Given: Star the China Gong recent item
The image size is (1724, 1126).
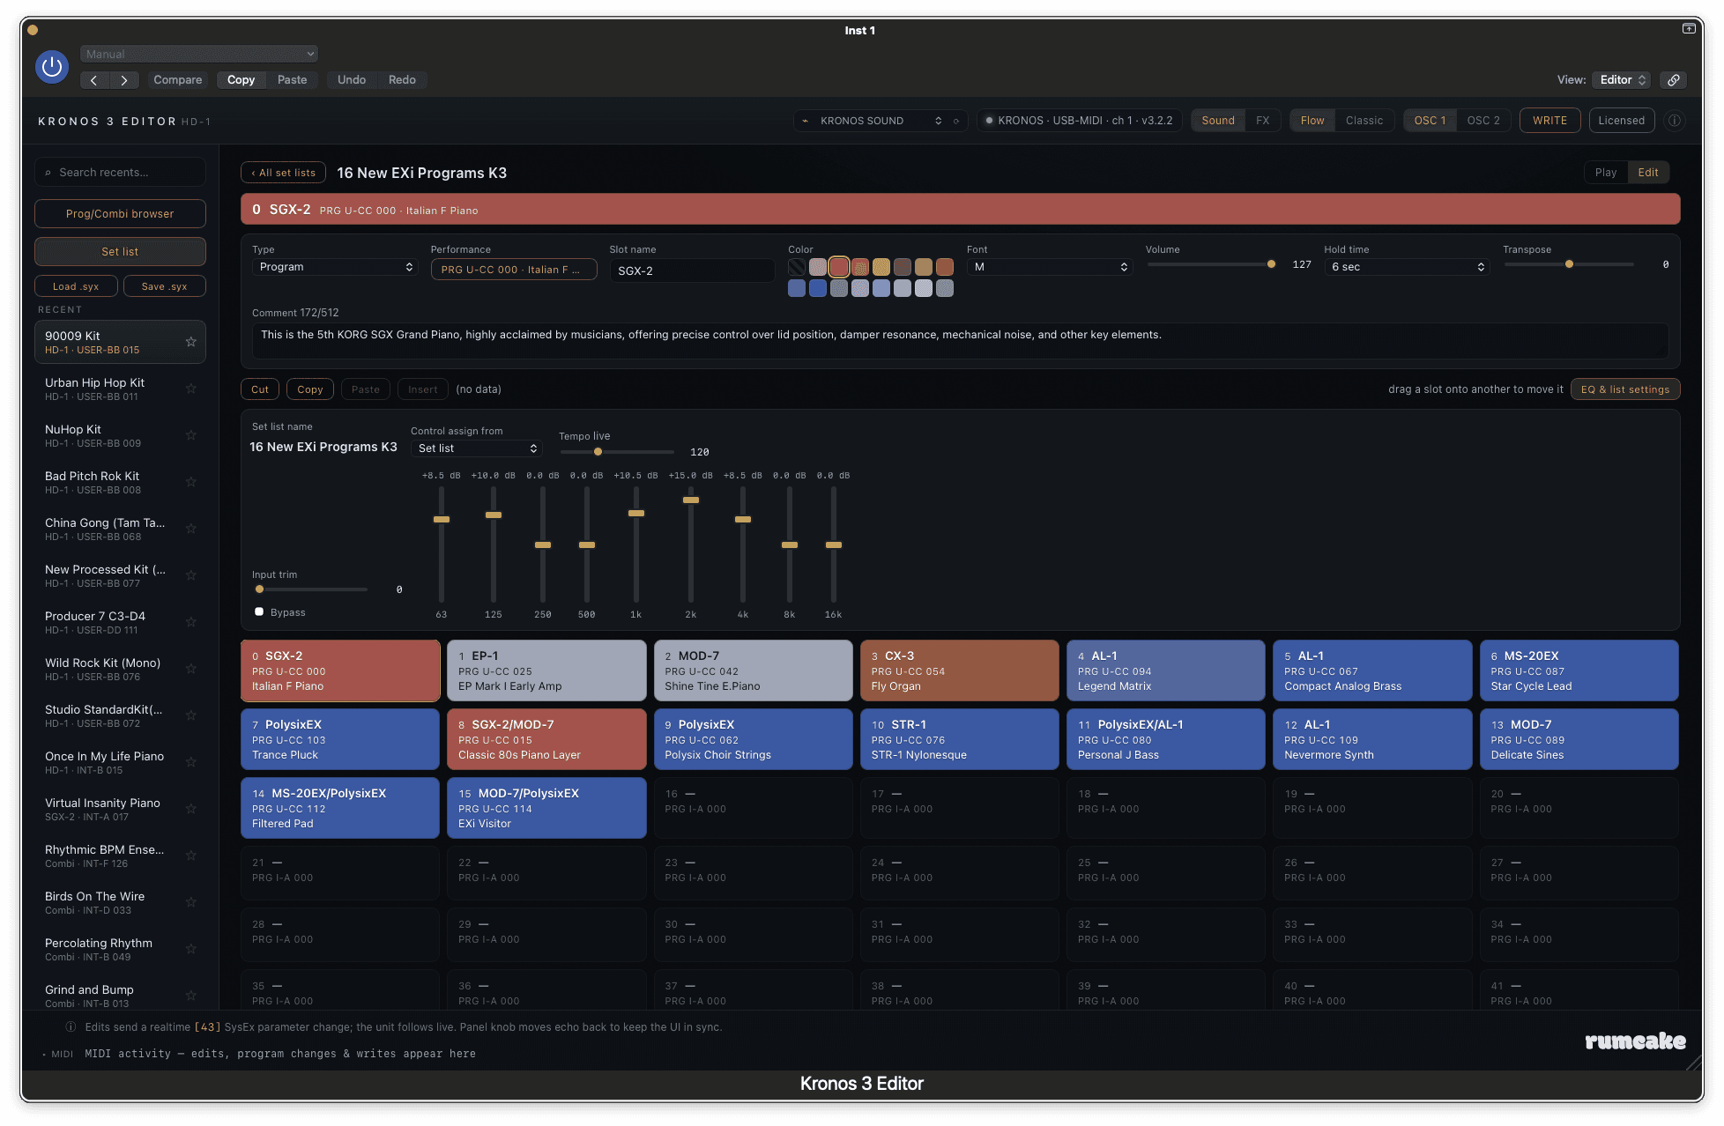Looking at the screenshot, I should 190,529.
